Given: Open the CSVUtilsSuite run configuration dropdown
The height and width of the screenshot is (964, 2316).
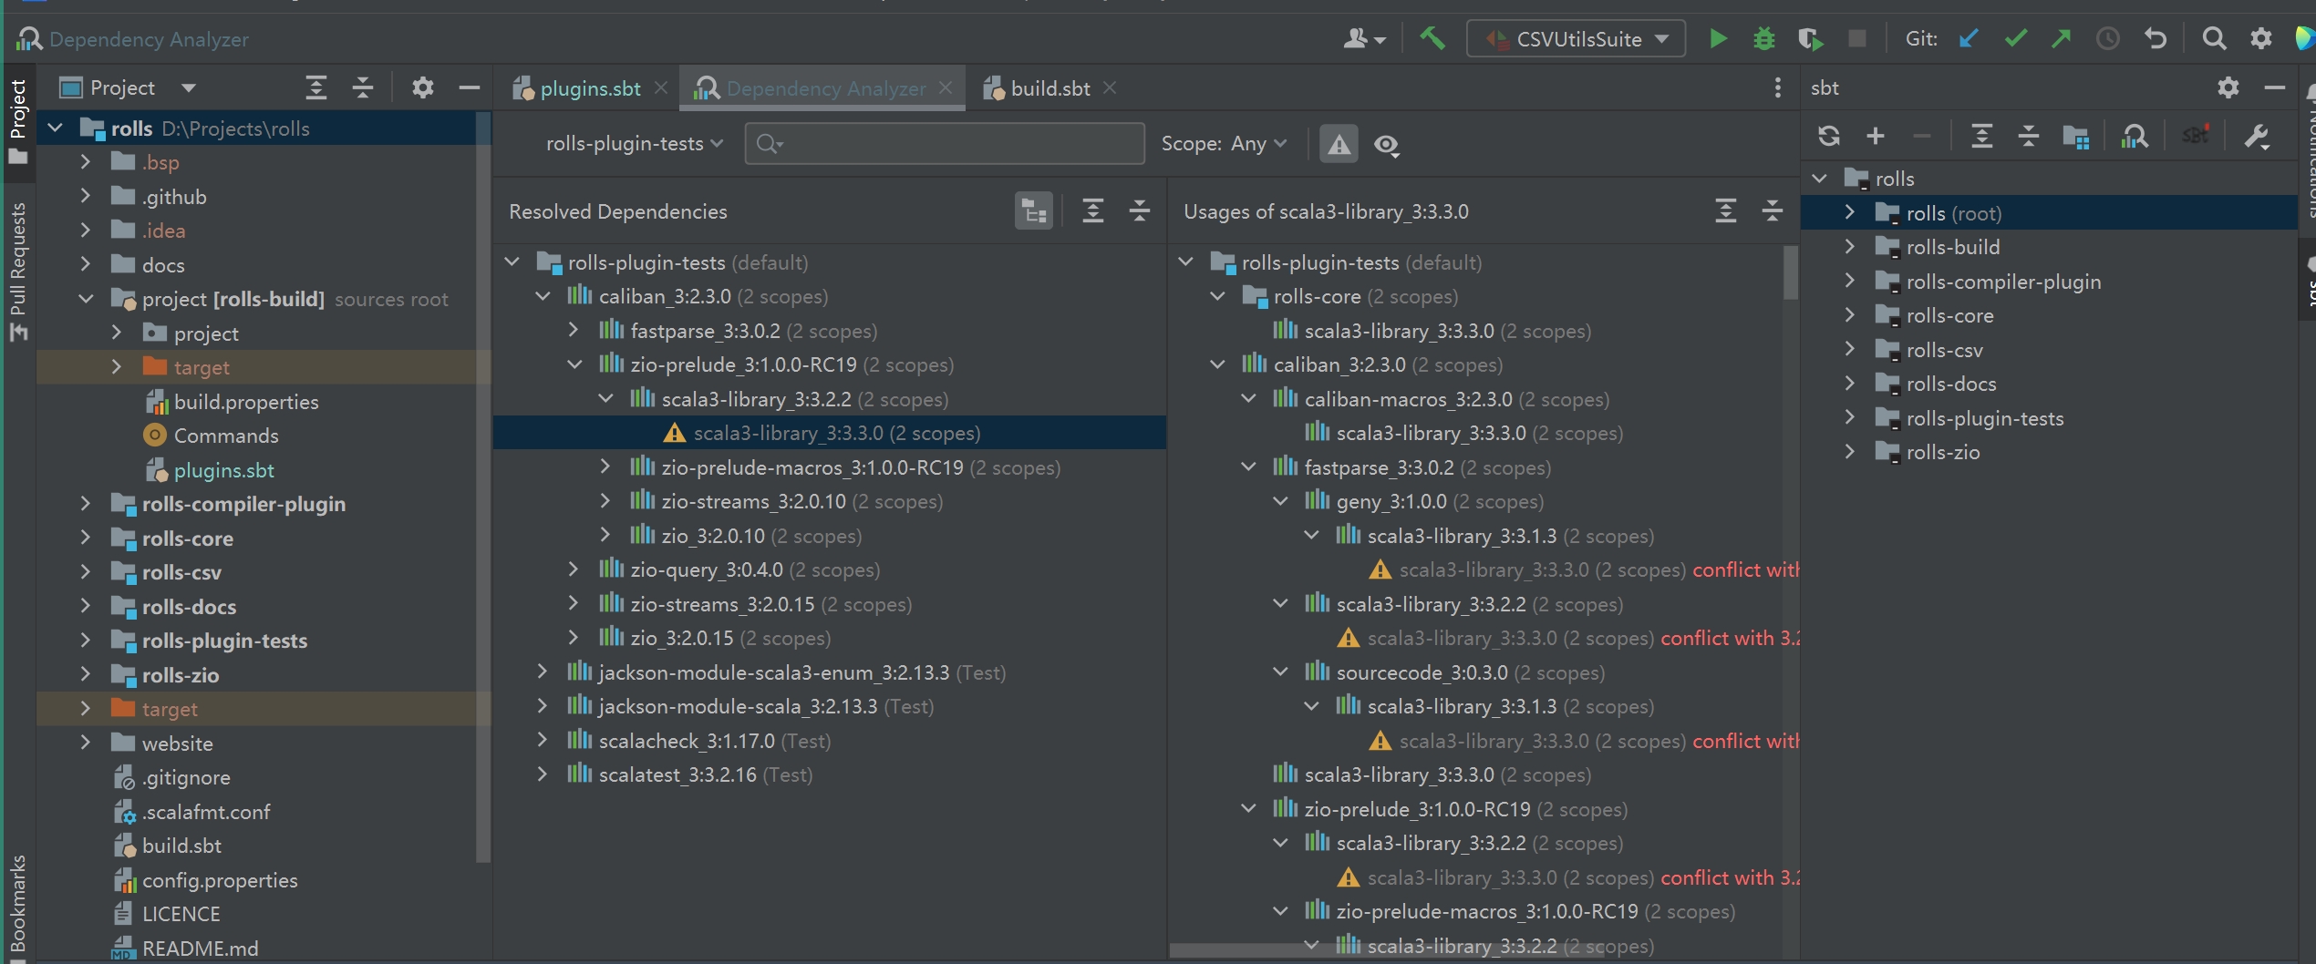Looking at the screenshot, I should (1576, 39).
